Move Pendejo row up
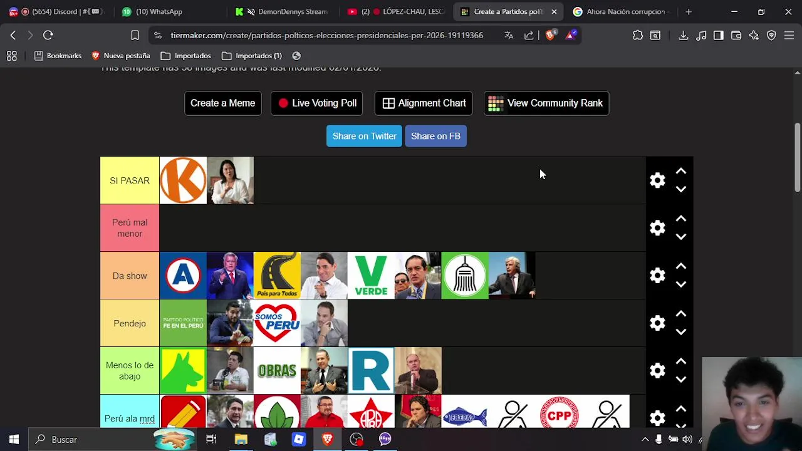The width and height of the screenshot is (802, 451). [x=681, y=314]
